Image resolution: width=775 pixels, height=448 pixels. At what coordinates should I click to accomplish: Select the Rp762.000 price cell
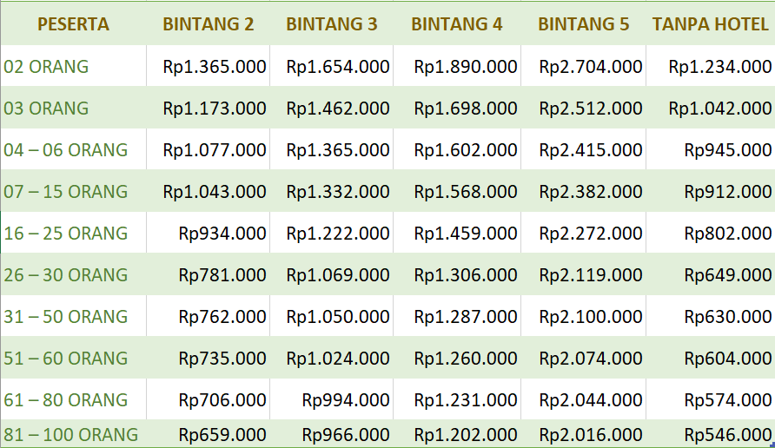pos(222,316)
